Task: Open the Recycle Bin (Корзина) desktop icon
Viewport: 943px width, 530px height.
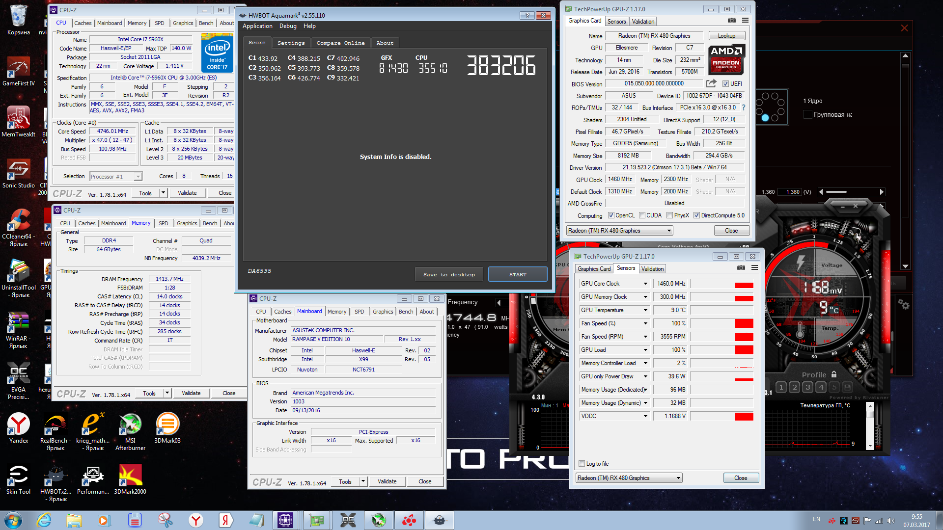Action: point(19,20)
